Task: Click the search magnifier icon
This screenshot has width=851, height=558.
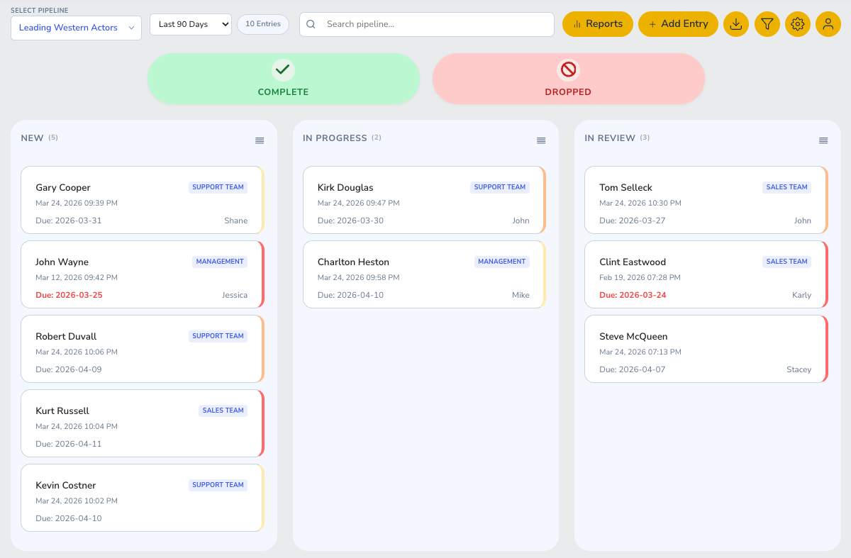Action: point(311,24)
